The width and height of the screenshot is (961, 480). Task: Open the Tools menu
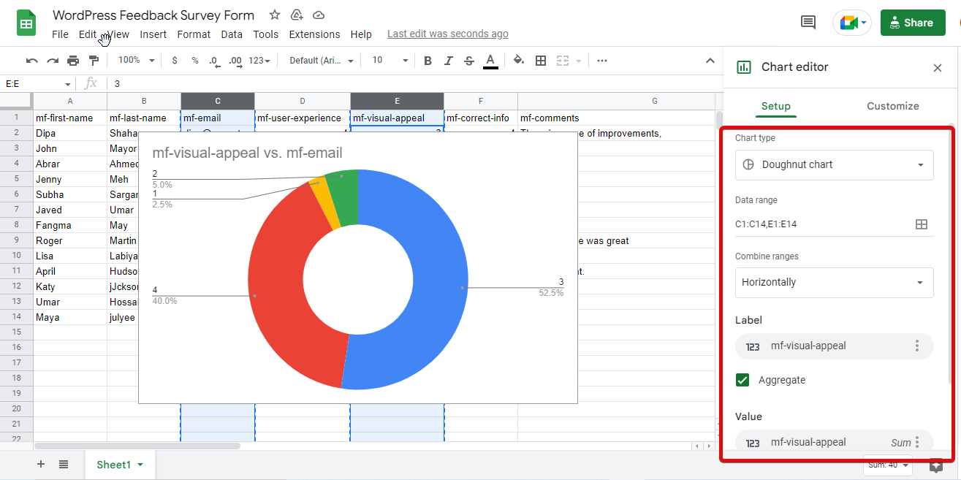click(266, 34)
